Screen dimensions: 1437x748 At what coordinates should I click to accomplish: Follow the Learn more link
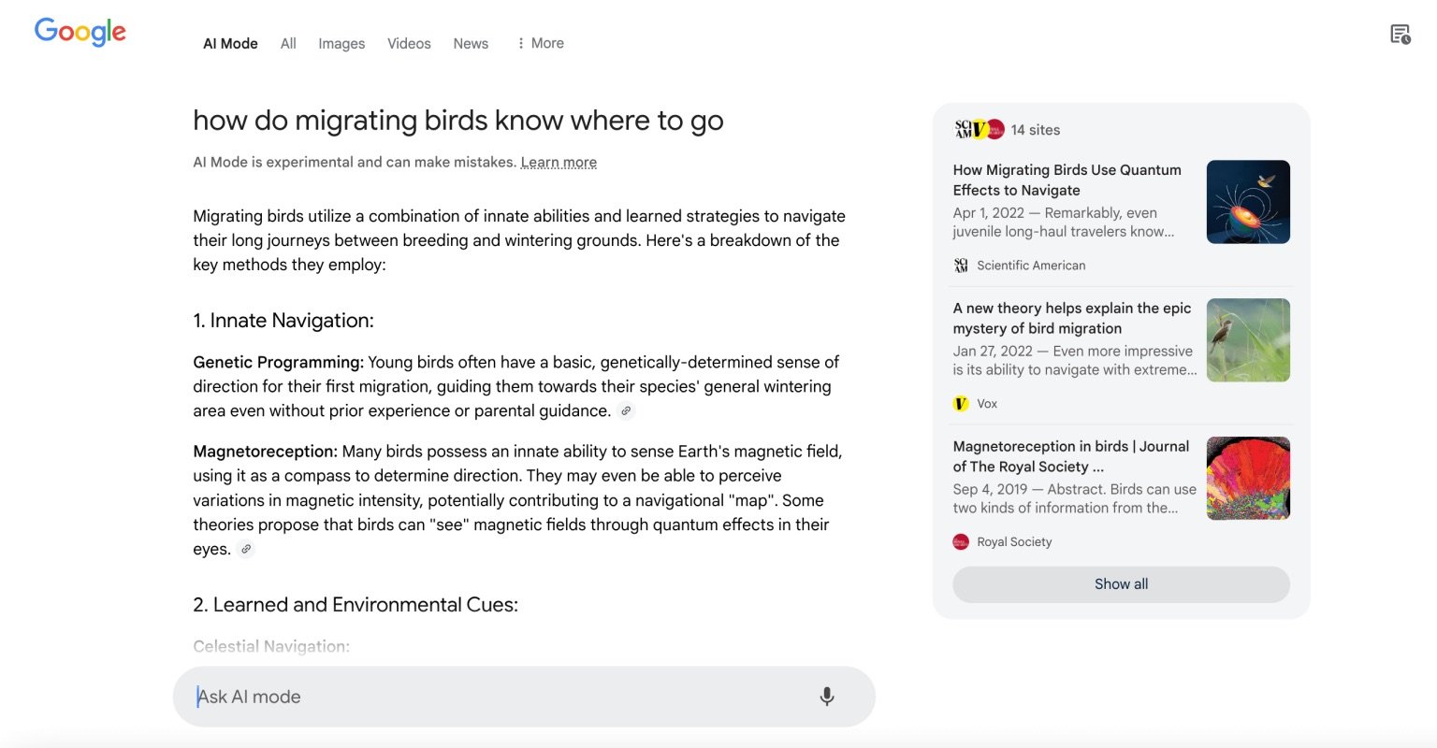pos(559,162)
